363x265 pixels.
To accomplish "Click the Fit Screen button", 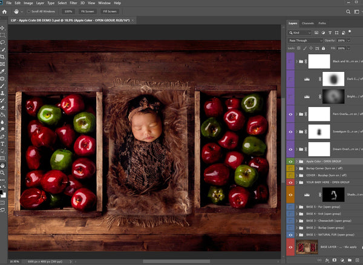I will (89, 11).
